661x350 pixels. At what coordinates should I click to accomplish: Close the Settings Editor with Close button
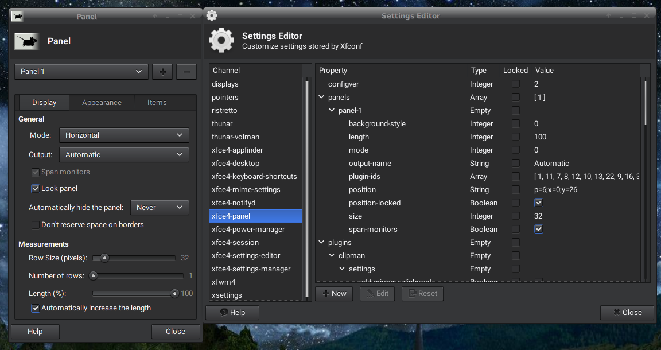tap(627, 313)
